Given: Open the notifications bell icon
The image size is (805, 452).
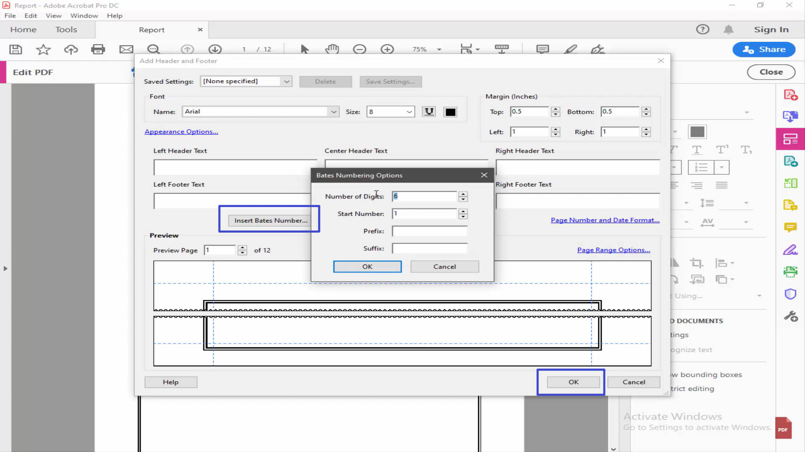Looking at the screenshot, I should pos(729,29).
